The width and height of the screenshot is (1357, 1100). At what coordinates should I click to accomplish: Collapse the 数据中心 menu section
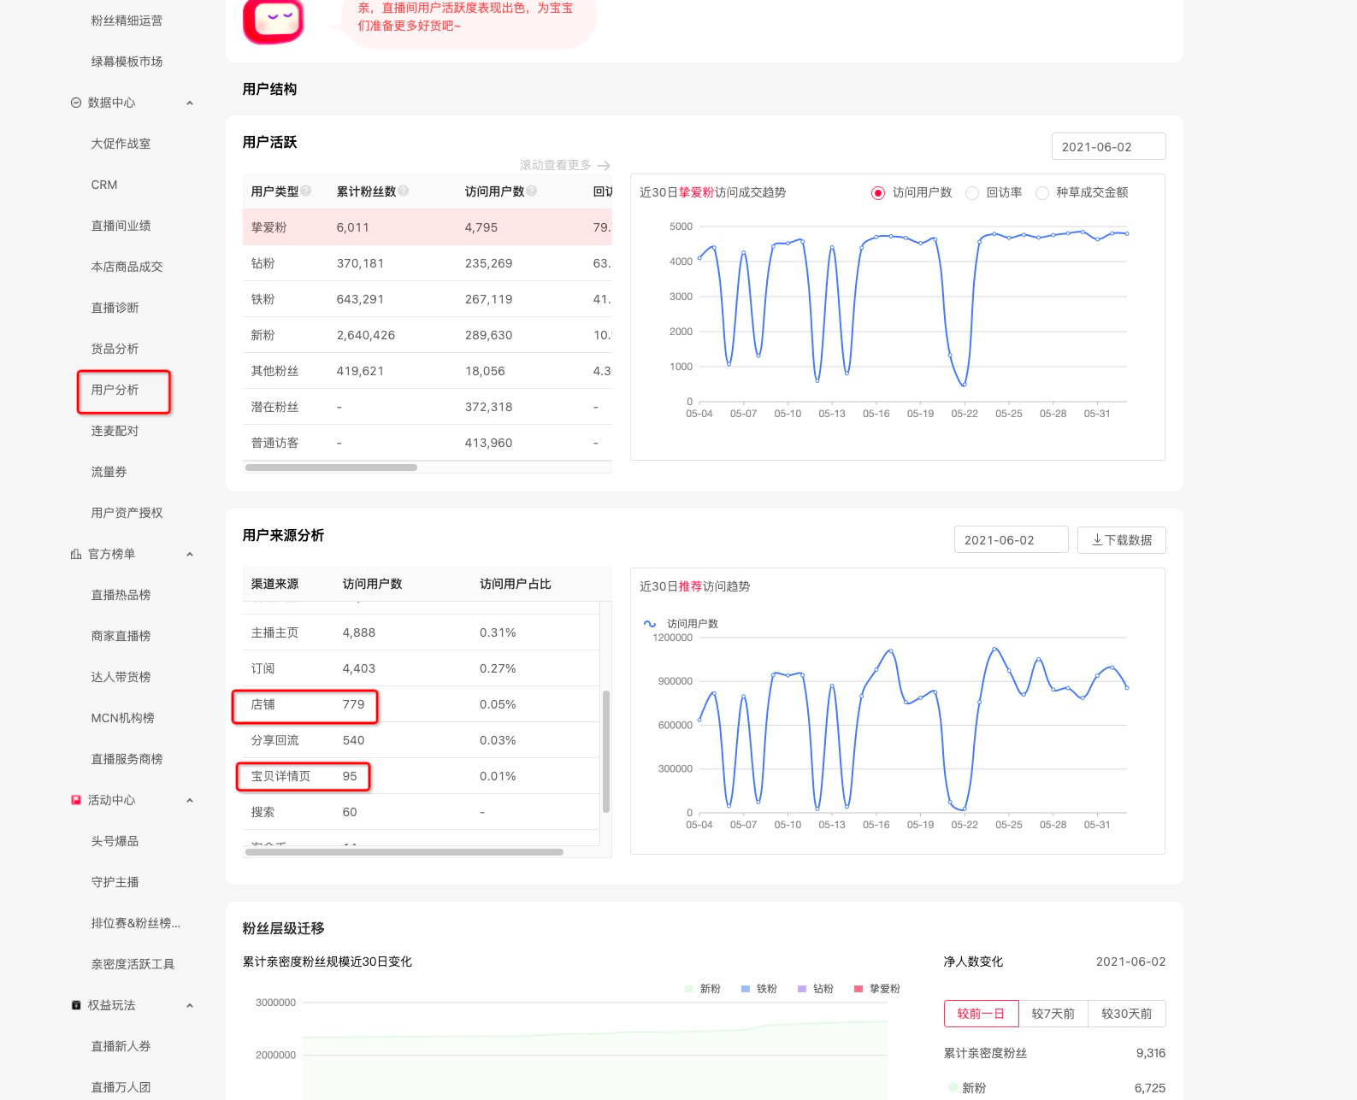tap(190, 103)
